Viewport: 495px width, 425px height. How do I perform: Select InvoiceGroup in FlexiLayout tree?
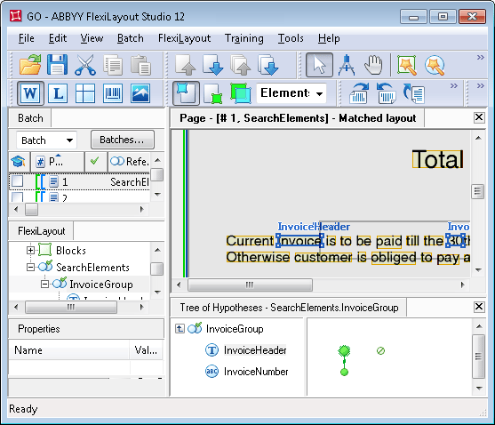click(x=101, y=285)
